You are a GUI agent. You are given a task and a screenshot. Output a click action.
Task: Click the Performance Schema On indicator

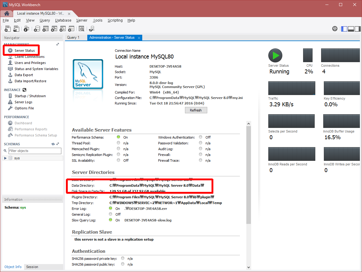(118, 137)
